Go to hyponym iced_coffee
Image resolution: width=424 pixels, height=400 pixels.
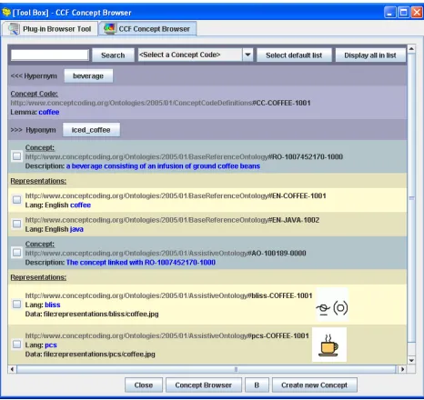click(x=91, y=130)
